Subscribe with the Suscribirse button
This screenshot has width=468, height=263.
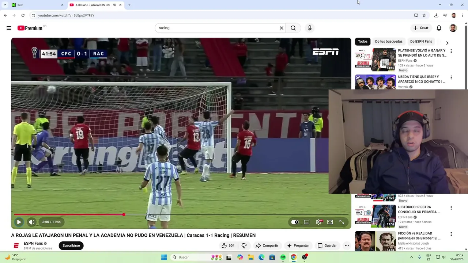(x=71, y=245)
